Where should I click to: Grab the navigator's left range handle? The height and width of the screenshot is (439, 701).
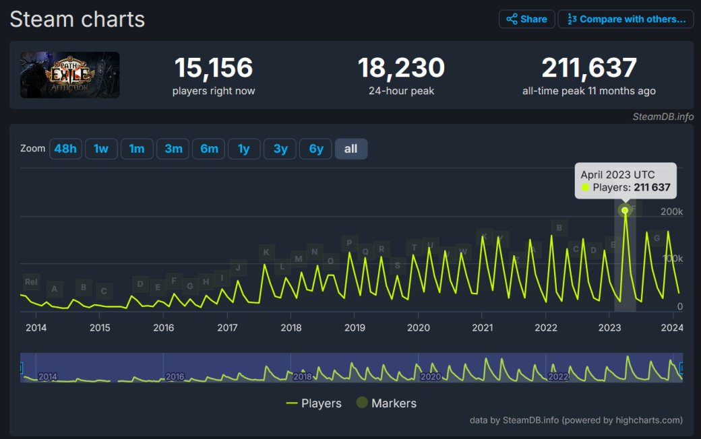(21, 368)
